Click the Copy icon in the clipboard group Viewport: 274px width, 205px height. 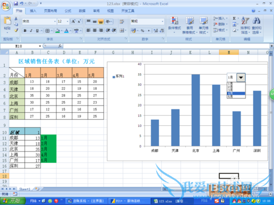pos(16,24)
